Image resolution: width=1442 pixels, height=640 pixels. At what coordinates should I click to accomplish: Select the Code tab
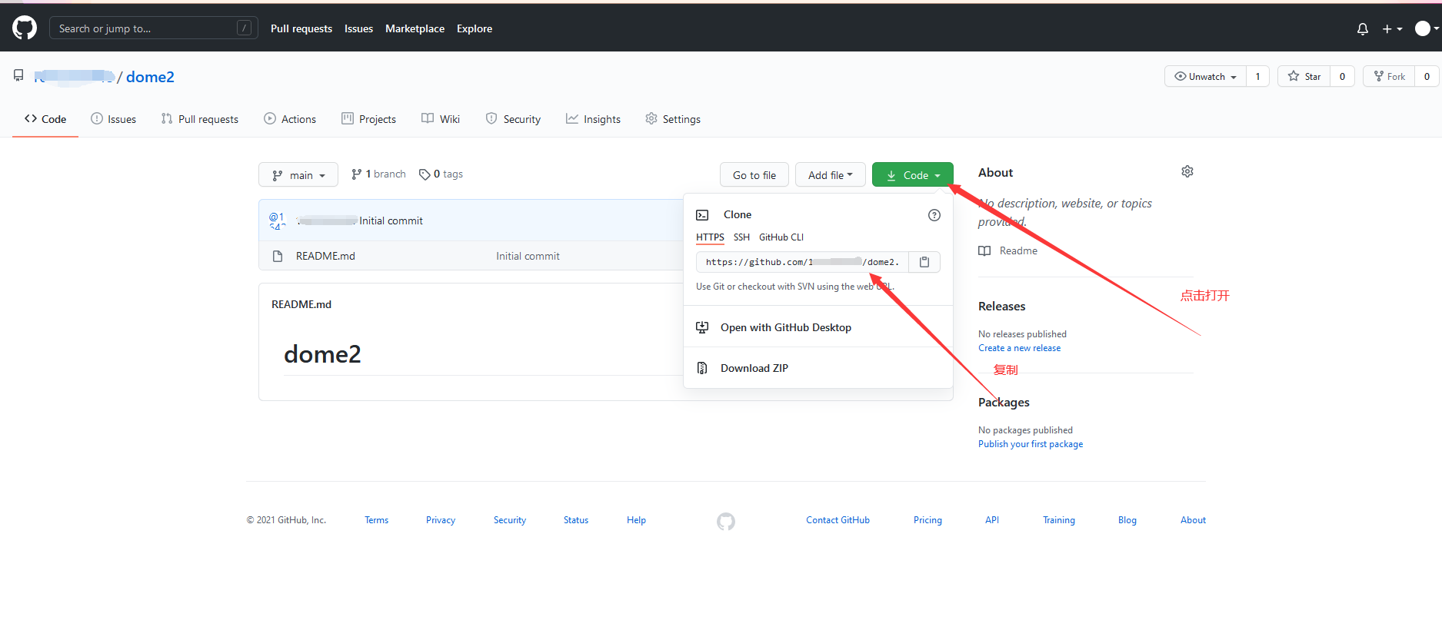(x=45, y=119)
